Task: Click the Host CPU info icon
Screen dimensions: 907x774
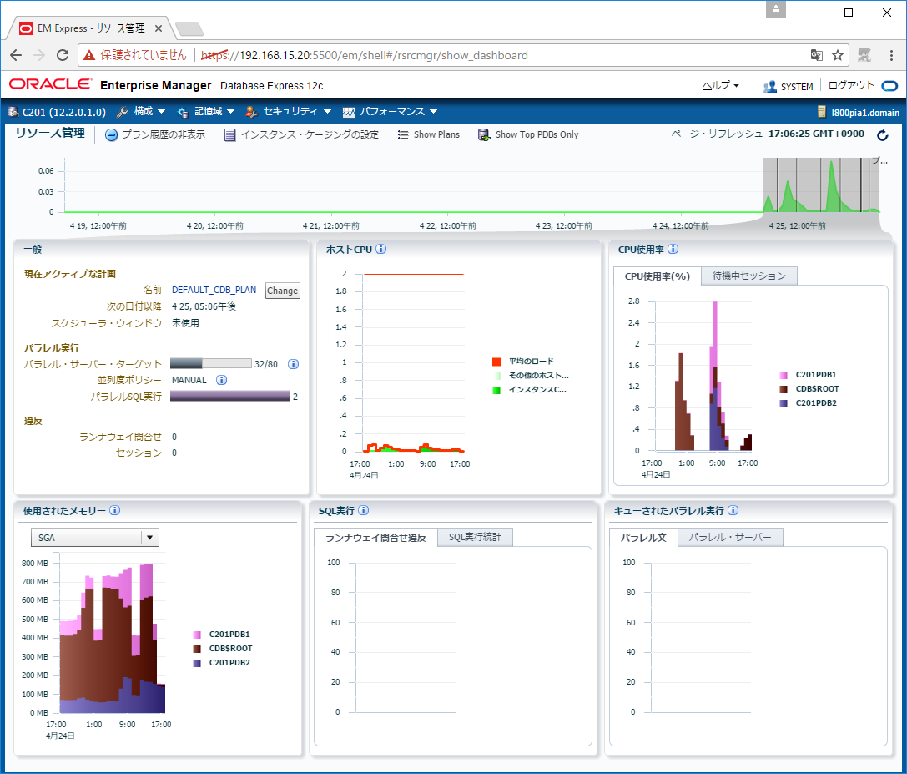Action: [380, 249]
